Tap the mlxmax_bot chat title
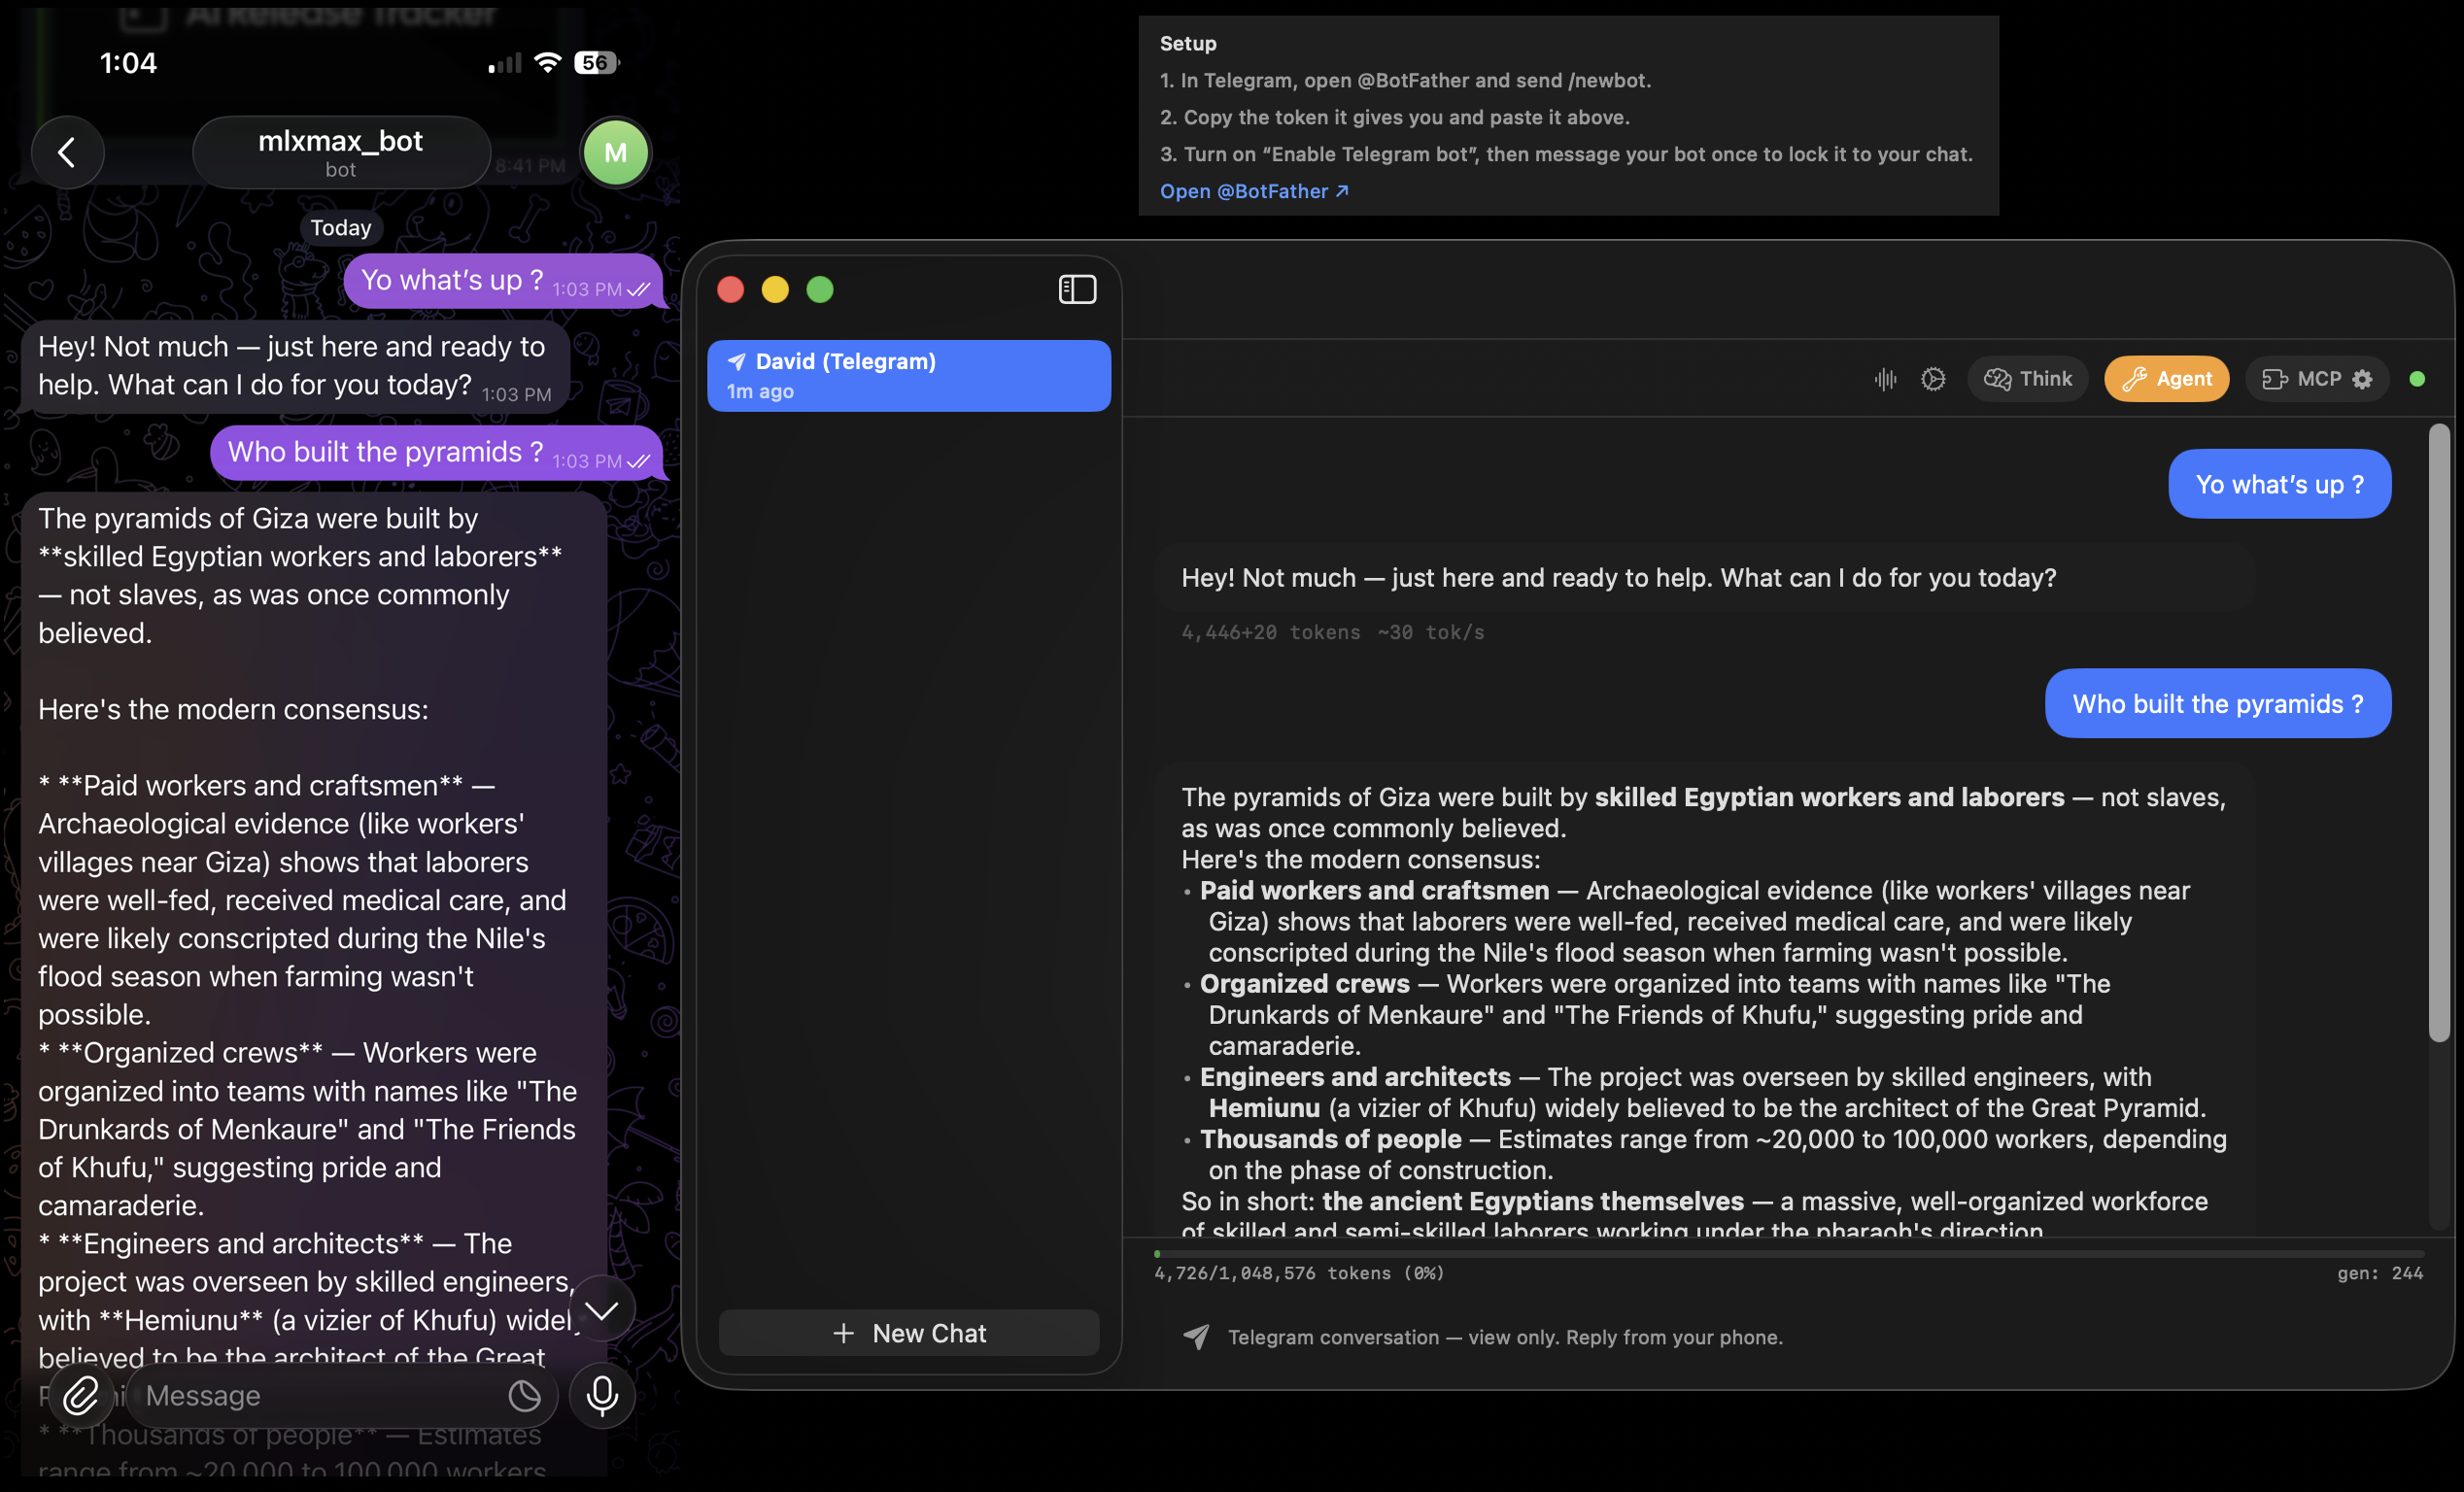Screen dimensions: 2464x1492 coord(340,152)
